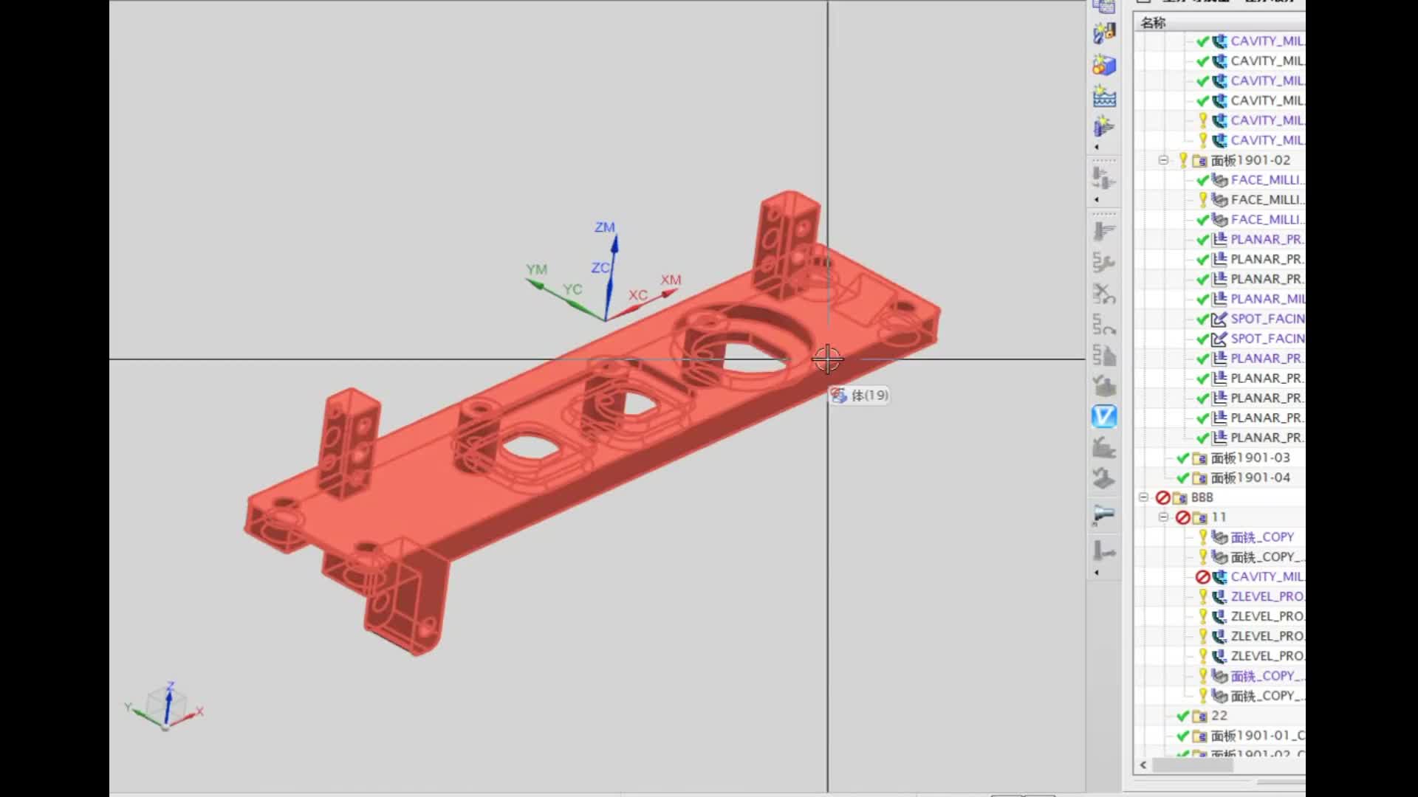Viewport: 1418px width, 797px height.
Task: Select the FACE_MILLI operation with yellow bulb status
Action: point(1267,199)
